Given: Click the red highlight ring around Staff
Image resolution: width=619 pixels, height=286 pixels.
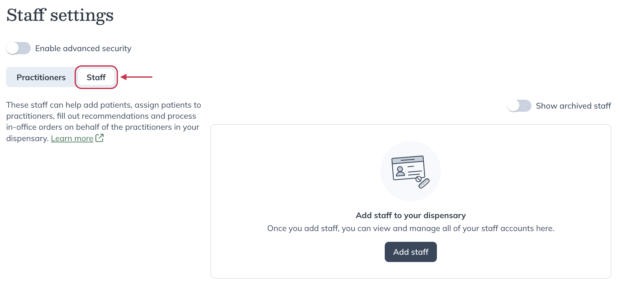Looking at the screenshot, I should (x=96, y=67).
